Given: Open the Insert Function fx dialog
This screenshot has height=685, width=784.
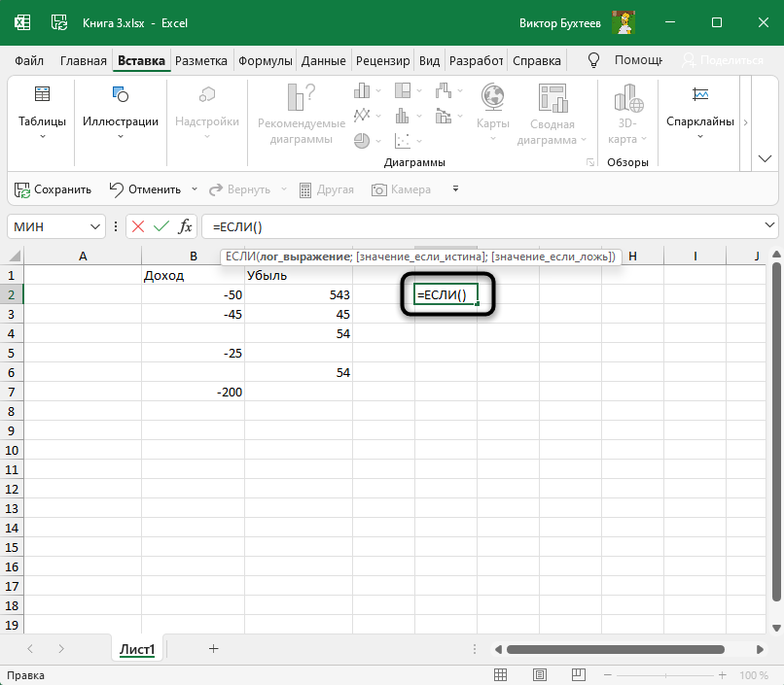Looking at the screenshot, I should (185, 226).
